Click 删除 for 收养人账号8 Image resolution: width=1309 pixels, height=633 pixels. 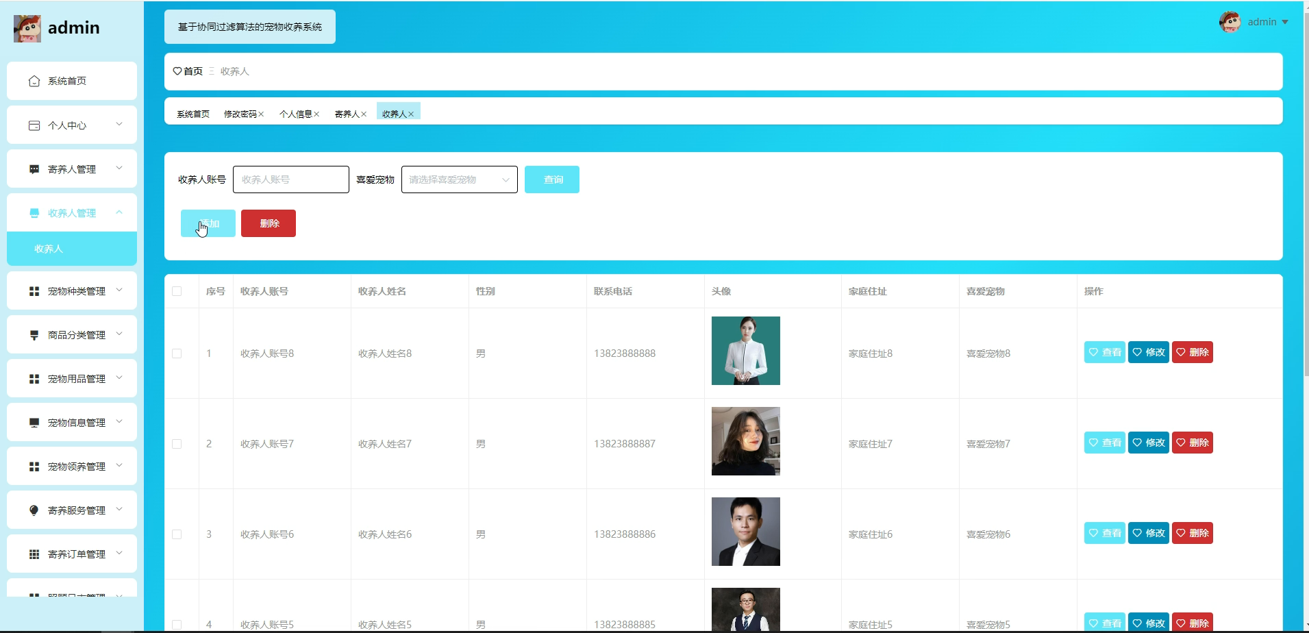(1193, 352)
